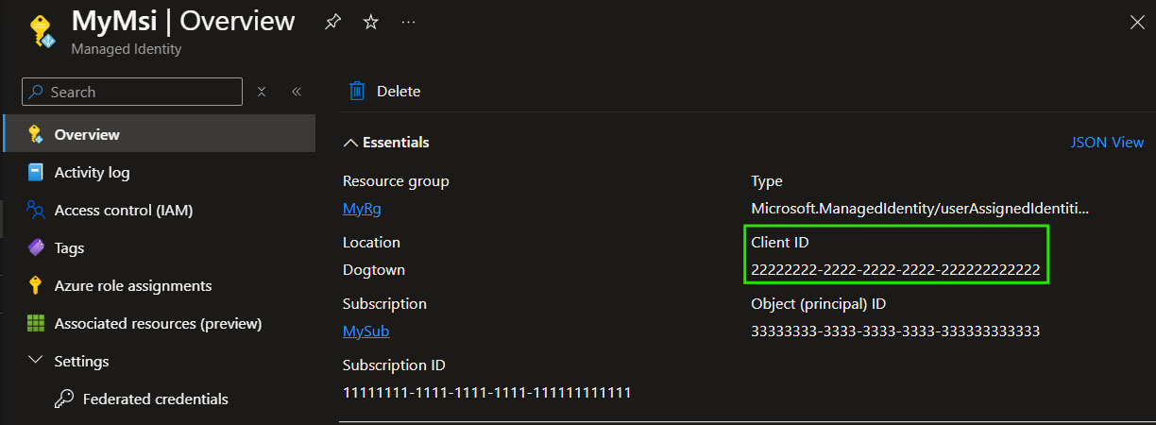
Task: Click the MyMsi | Overview title
Action: point(183,21)
